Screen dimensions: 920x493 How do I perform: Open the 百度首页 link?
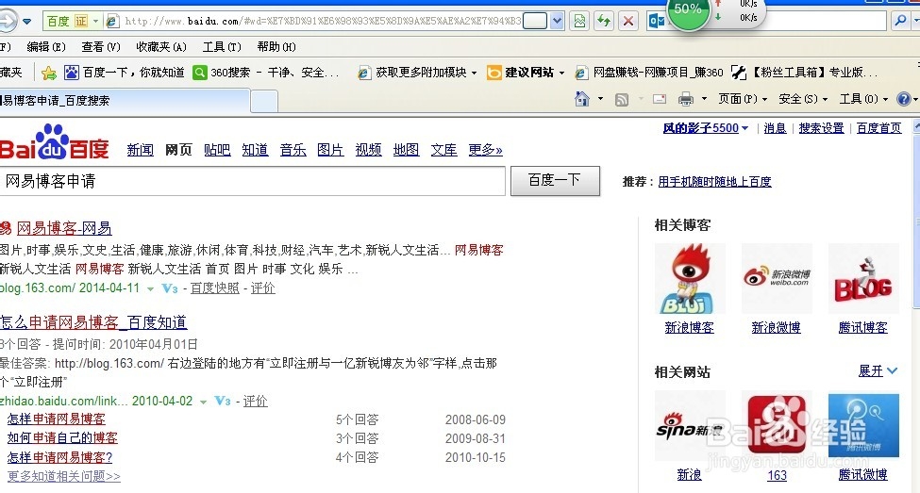878,128
